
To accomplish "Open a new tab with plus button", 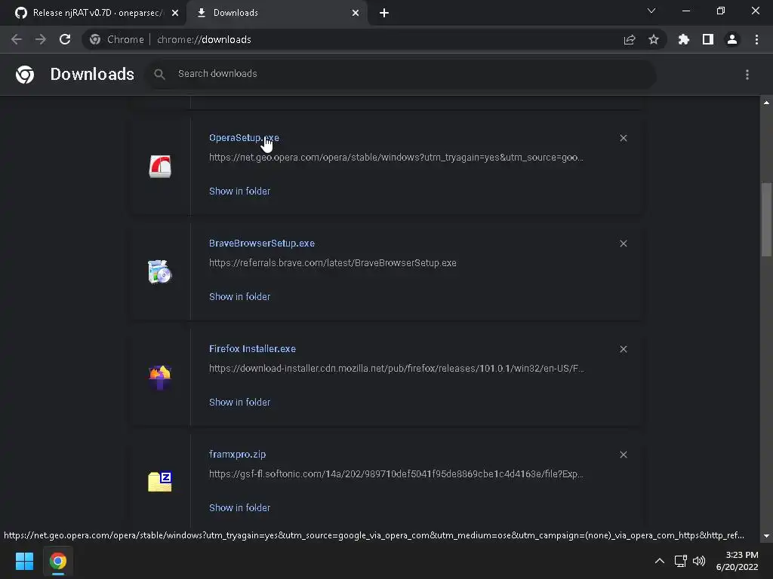I will point(384,13).
